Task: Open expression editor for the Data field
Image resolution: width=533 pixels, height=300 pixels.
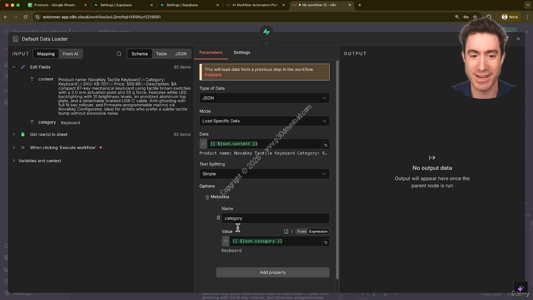Action: [326, 145]
